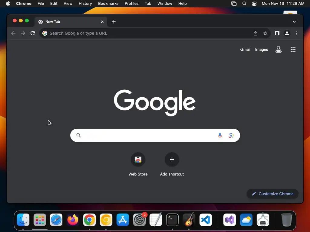The image size is (310, 232).
Task: Open the Trash in the Dock
Action: pos(287,220)
